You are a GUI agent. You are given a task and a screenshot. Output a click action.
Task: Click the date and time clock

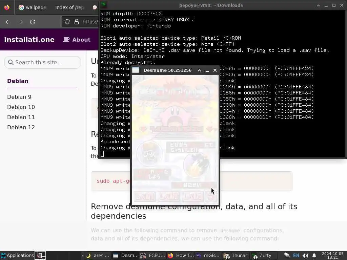click(332, 255)
